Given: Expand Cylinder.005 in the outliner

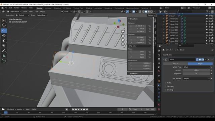Looking at the screenshot, I should (x=164, y=30).
